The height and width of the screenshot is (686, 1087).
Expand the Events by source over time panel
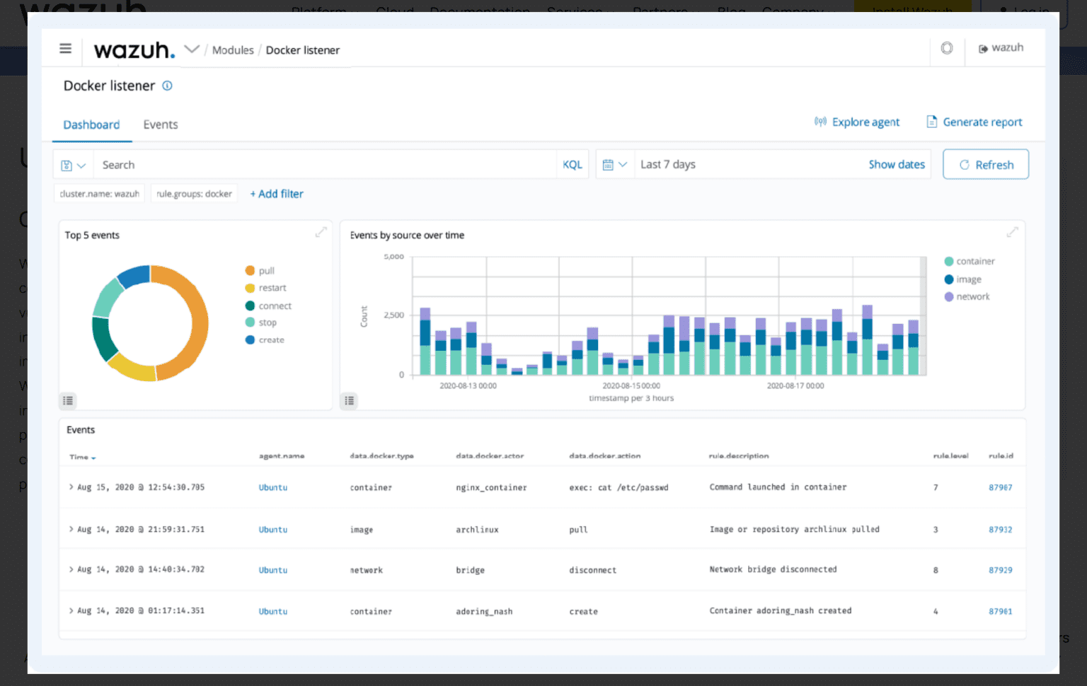click(1013, 231)
